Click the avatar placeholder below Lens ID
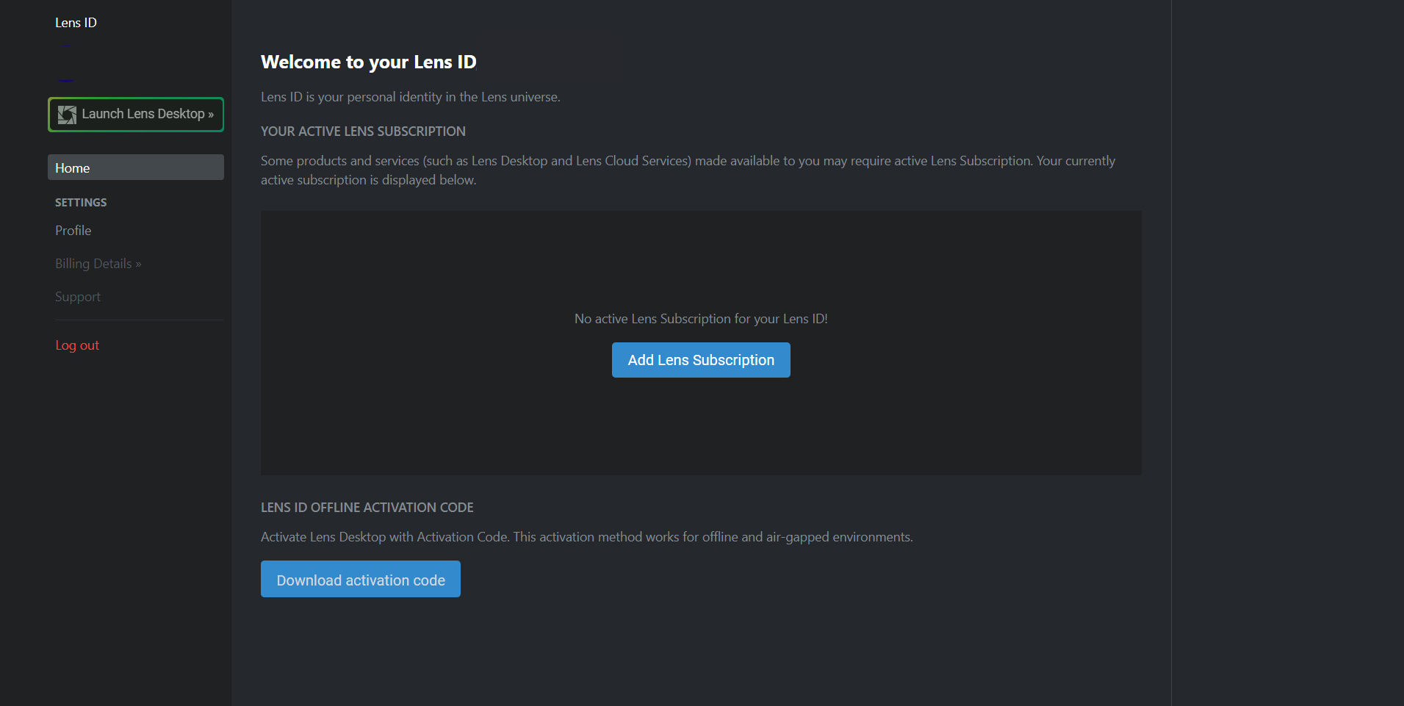 [66, 46]
